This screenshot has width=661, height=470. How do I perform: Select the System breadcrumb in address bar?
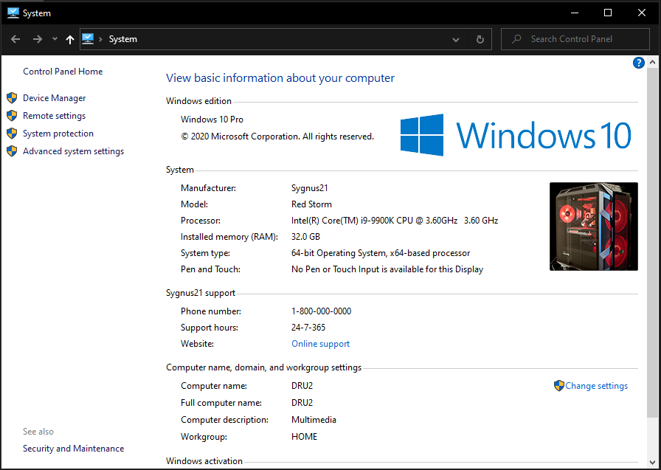(122, 39)
